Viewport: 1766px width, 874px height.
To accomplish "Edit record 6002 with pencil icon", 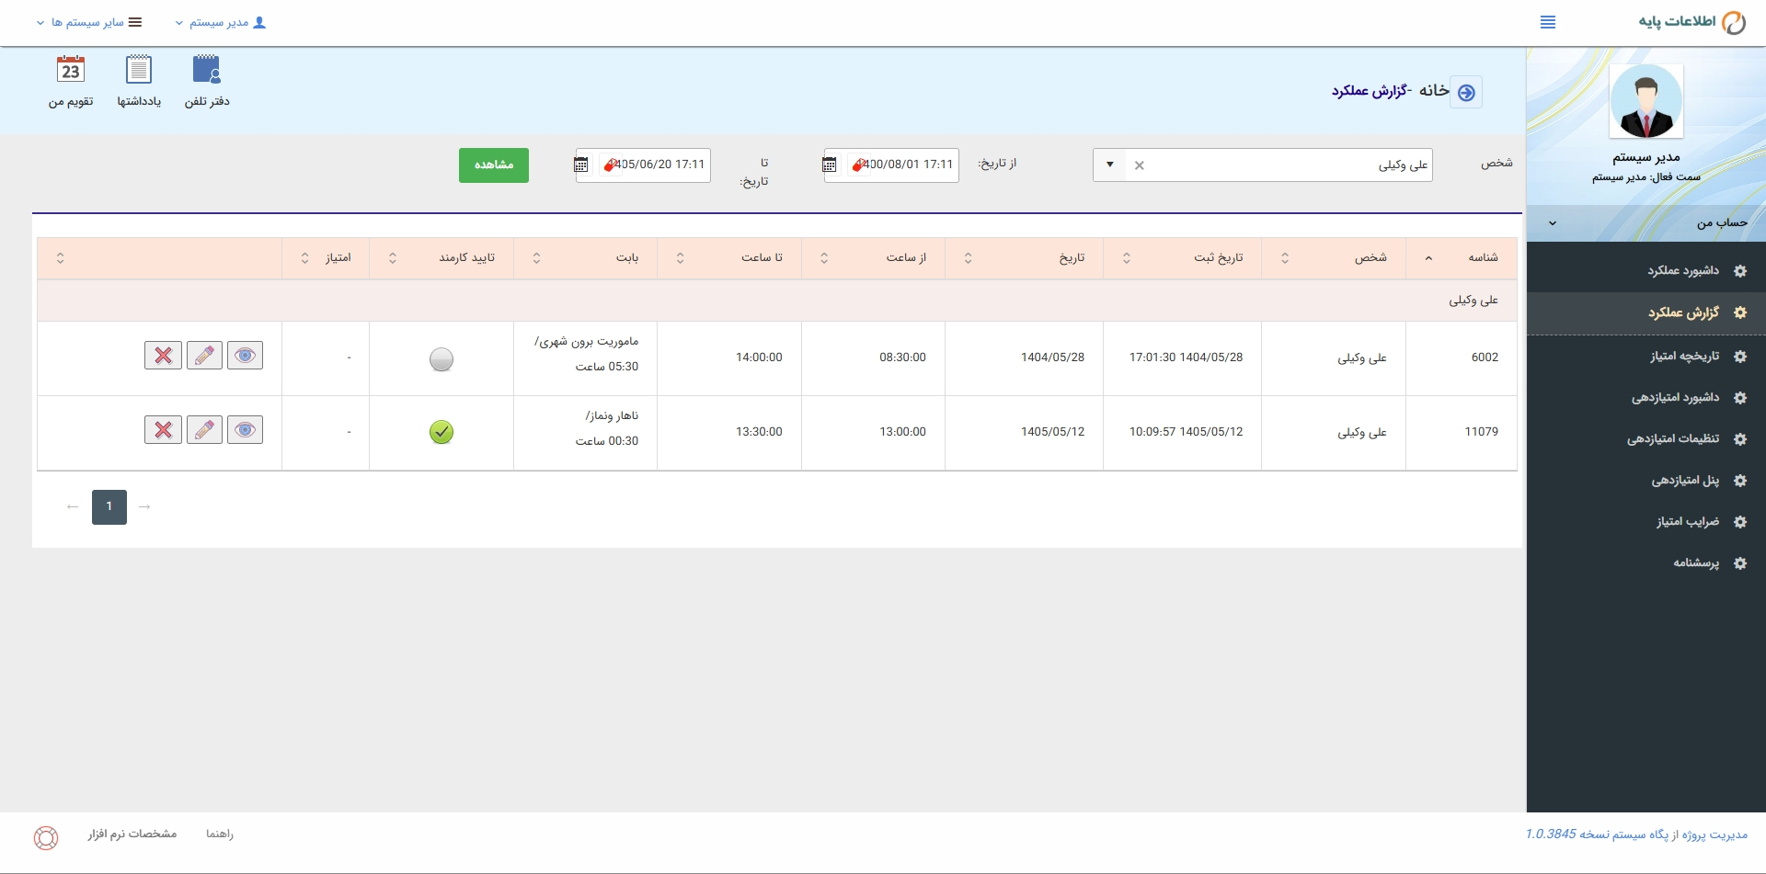I will (204, 355).
